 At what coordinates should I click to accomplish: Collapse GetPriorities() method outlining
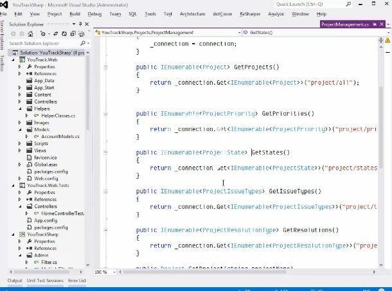tap(105, 114)
